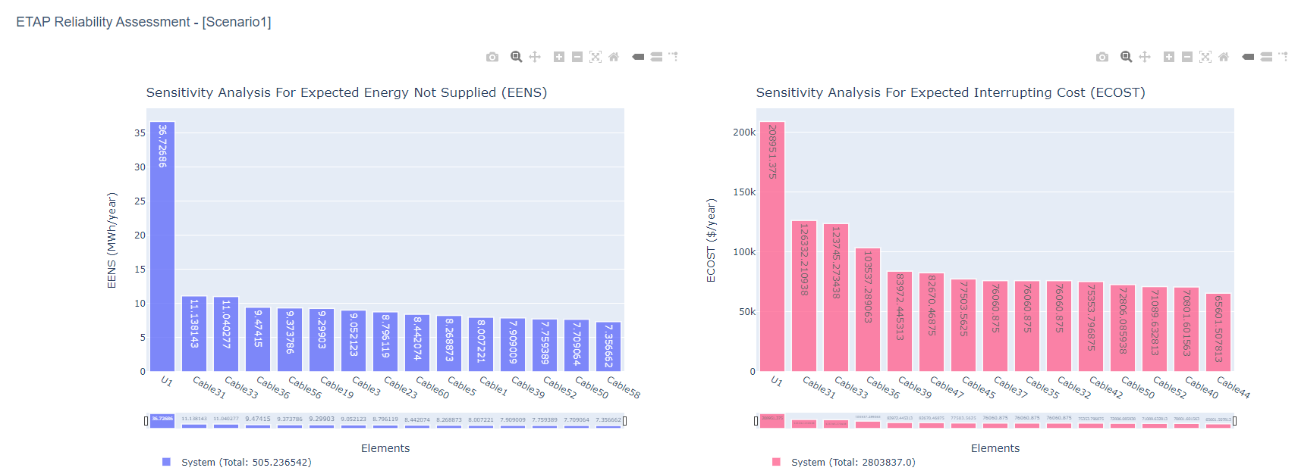
Task: Download EENS chart as a PNG image
Action: [x=492, y=56]
